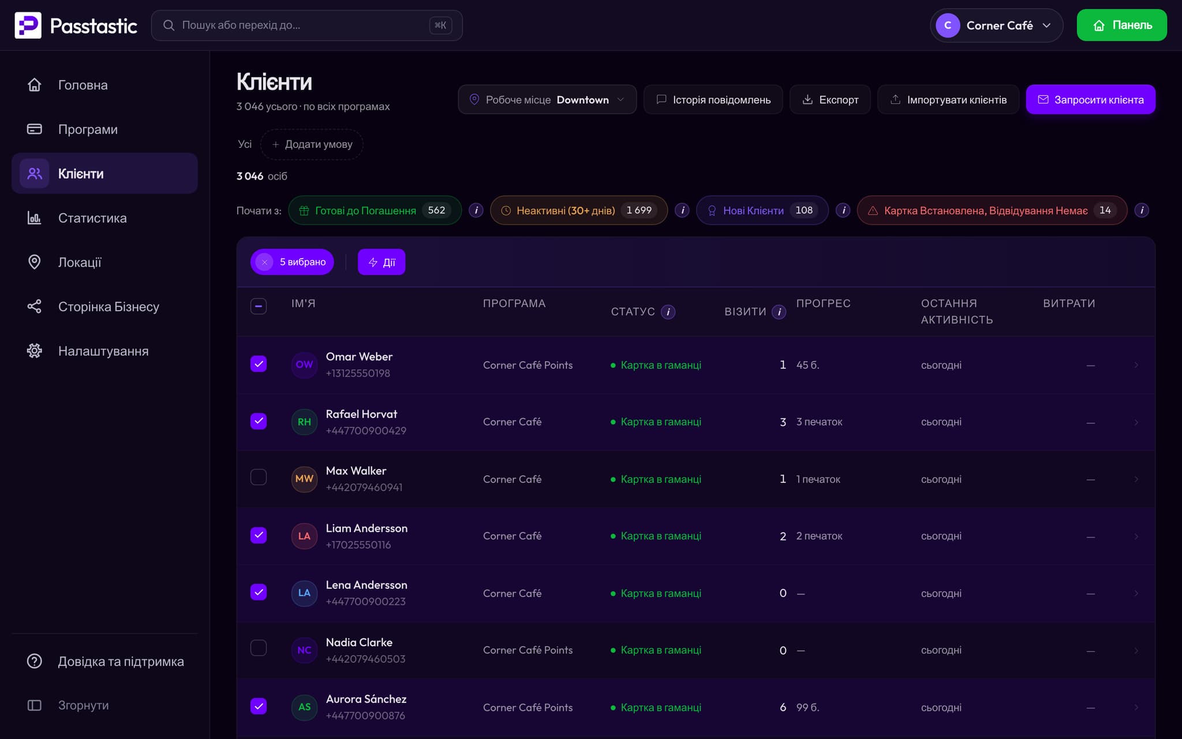Open Локації in sidebar
1182x739 pixels.
[104, 263]
